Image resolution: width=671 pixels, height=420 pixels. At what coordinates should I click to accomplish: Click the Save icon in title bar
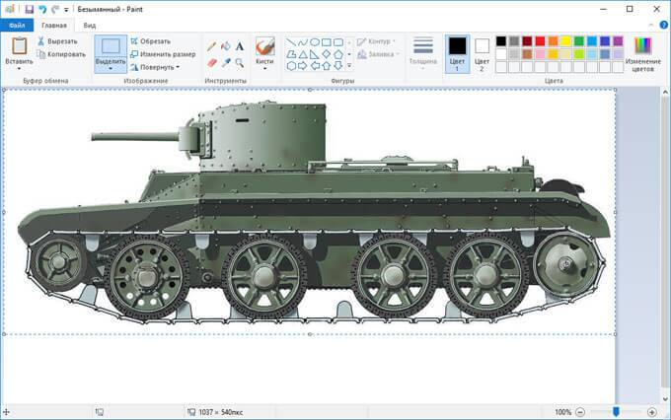click(x=29, y=9)
